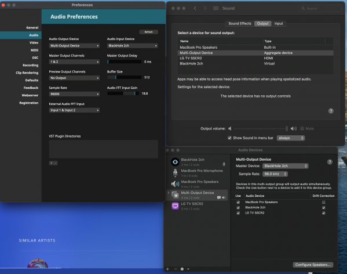347x274 pixels.
Task: Disable Drift Correction for LG TV SSCR2
Action: (x=324, y=213)
